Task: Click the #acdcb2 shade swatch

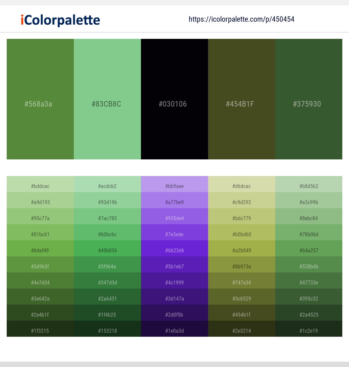Action: [x=107, y=186]
